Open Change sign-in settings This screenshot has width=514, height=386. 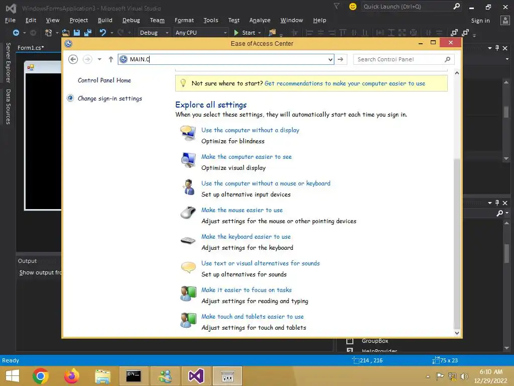pos(110,99)
